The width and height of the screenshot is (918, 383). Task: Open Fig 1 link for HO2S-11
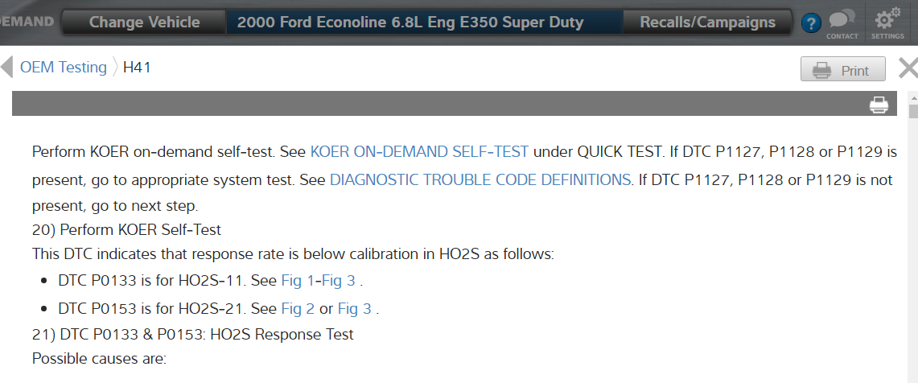tap(293, 282)
